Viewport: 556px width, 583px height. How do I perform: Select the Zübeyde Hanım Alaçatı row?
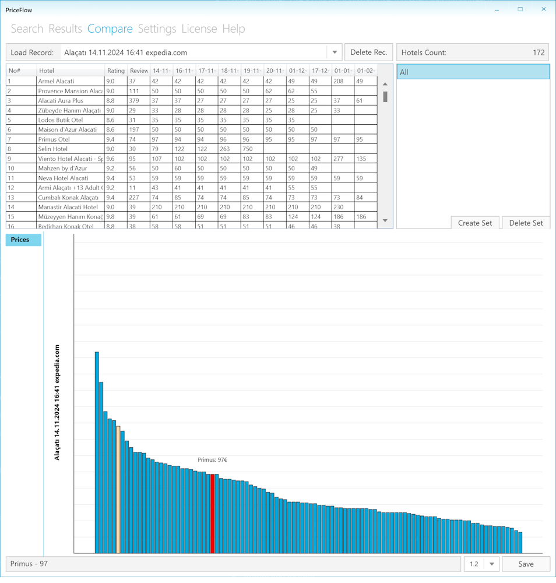coord(191,110)
